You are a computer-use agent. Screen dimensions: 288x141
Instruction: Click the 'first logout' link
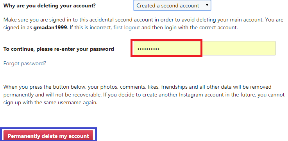127,28
